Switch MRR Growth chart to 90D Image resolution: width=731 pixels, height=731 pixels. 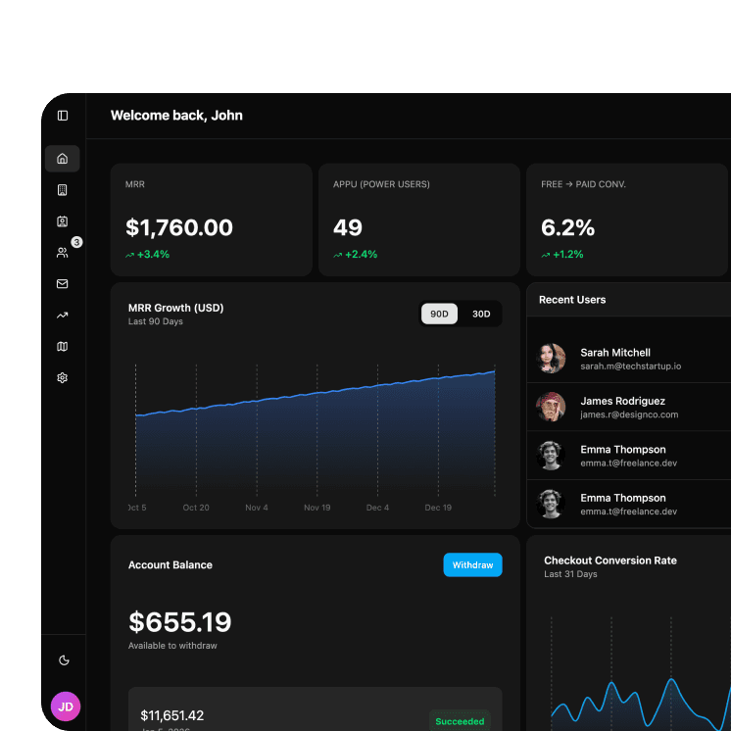tap(439, 314)
